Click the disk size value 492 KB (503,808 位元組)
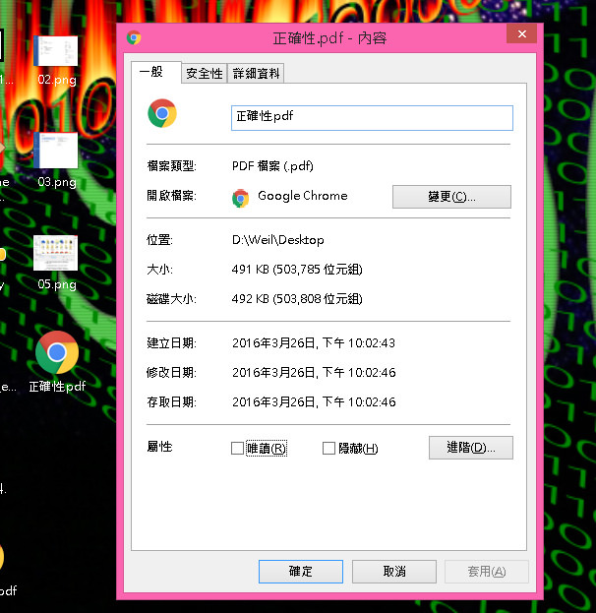596x613 pixels. pyautogui.click(x=297, y=299)
